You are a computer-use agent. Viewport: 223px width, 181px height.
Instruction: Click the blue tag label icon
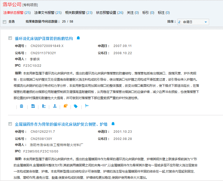pos(76,106)
